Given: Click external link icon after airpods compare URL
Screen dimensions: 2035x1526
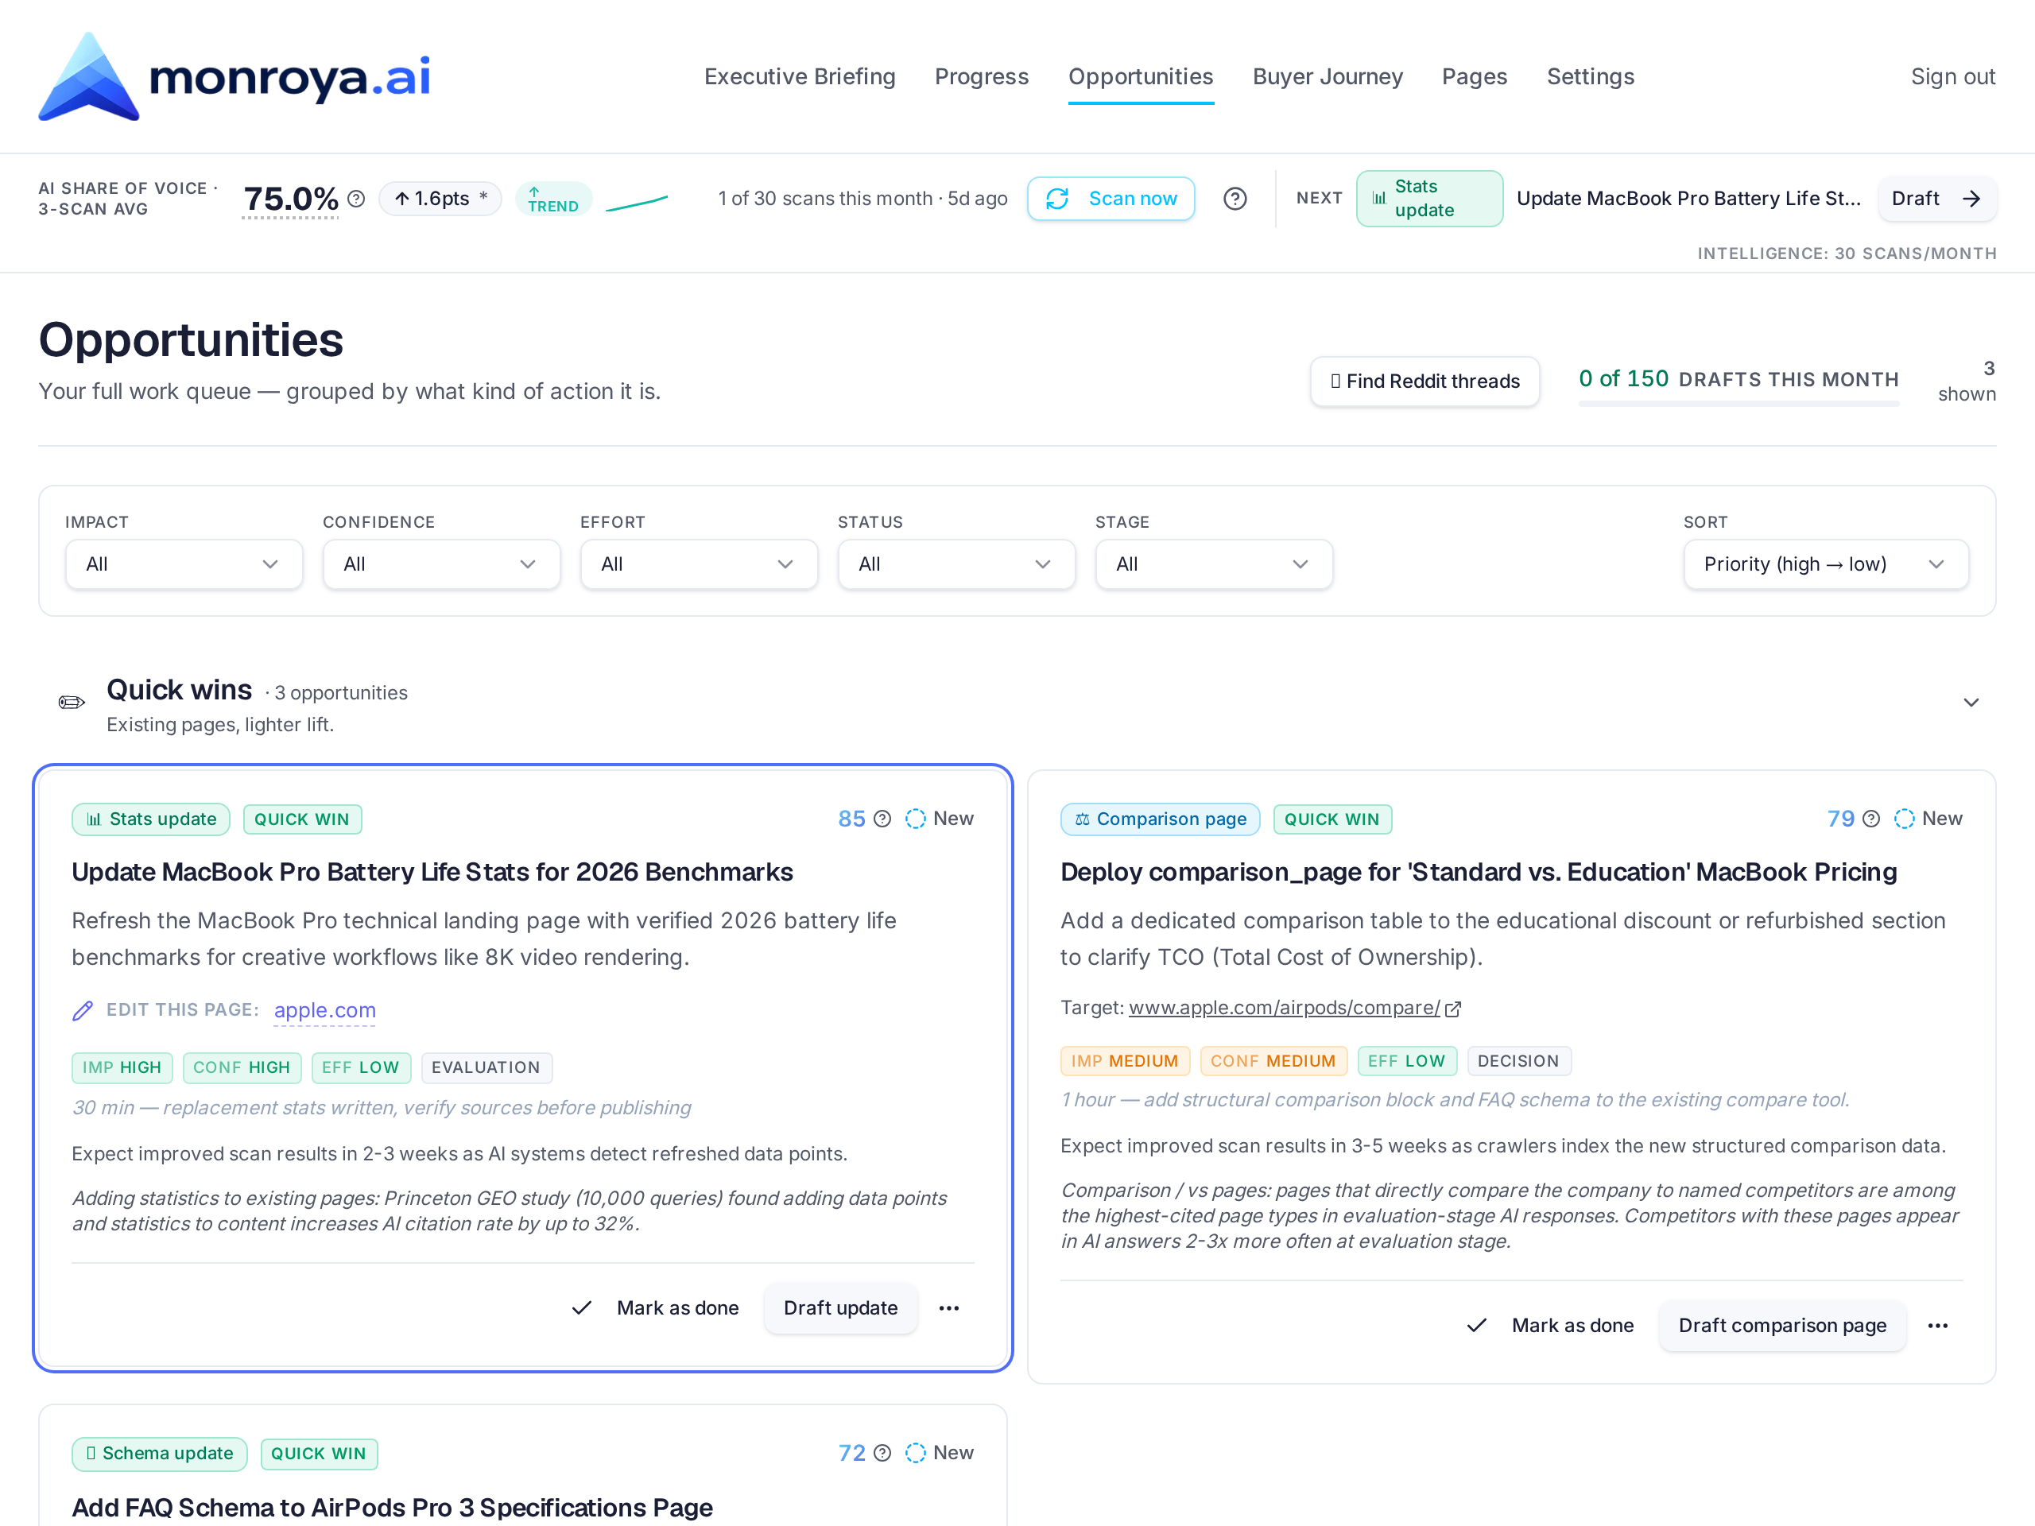Looking at the screenshot, I should point(1452,1009).
